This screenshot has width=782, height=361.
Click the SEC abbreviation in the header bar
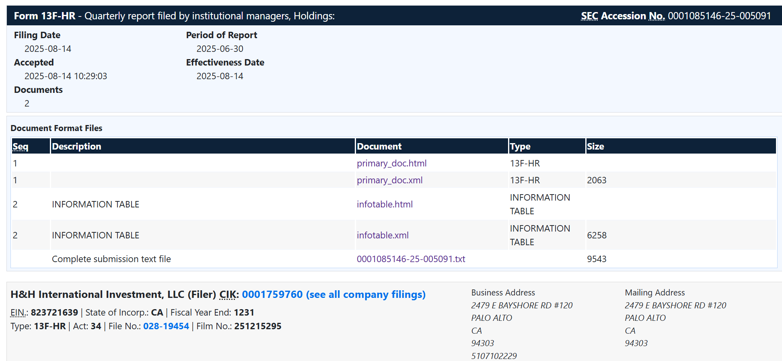(x=589, y=16)
